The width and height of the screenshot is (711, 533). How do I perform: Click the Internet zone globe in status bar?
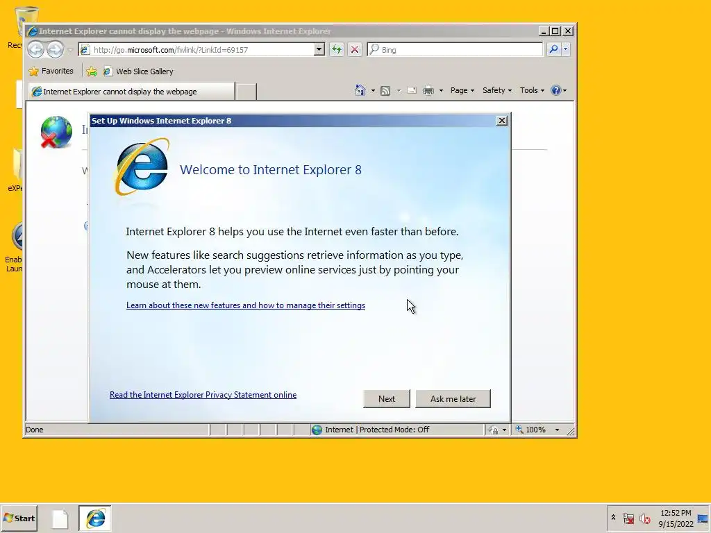coord(317,430)
